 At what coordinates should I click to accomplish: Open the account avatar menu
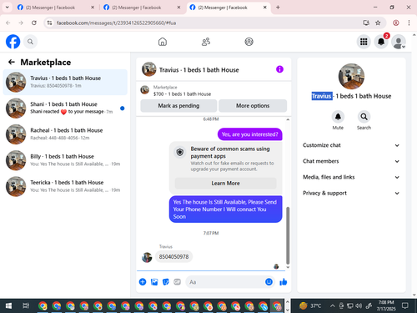(399, 42)
